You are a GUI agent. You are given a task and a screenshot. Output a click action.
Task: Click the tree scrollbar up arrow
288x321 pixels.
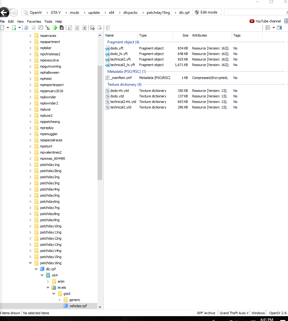point(100,35)
